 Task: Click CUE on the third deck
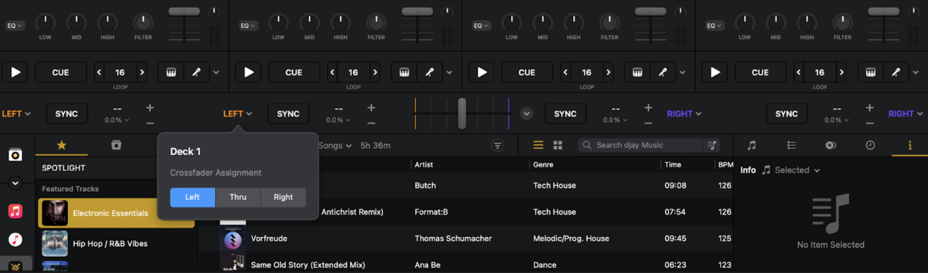click(527, 72)
